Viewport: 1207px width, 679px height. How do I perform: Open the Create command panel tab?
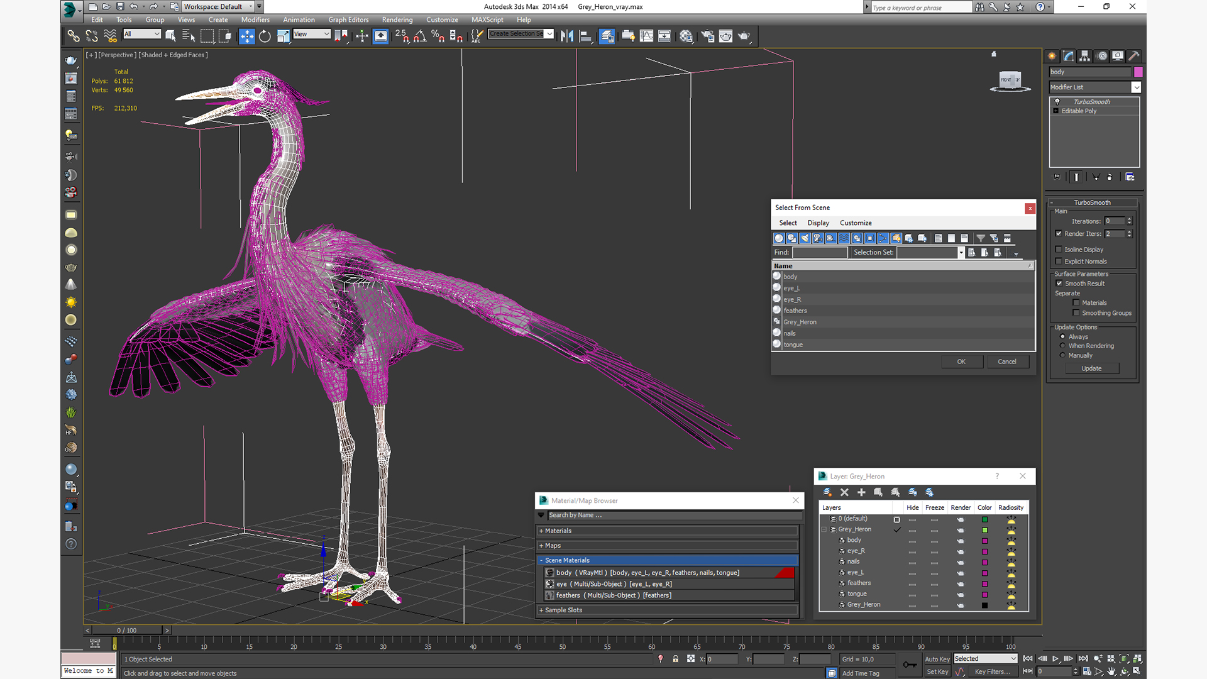pos(1052,56)
